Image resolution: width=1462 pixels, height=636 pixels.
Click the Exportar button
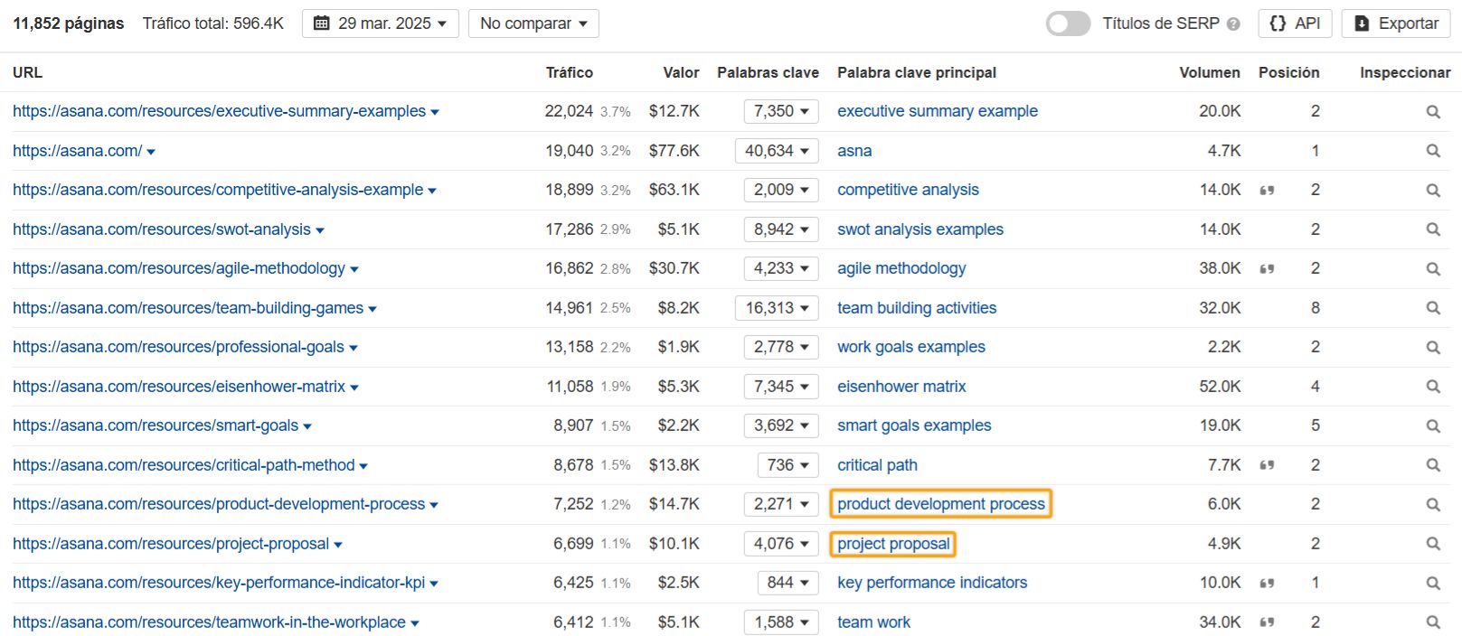pyautogui.click(x=1396, y=23)
